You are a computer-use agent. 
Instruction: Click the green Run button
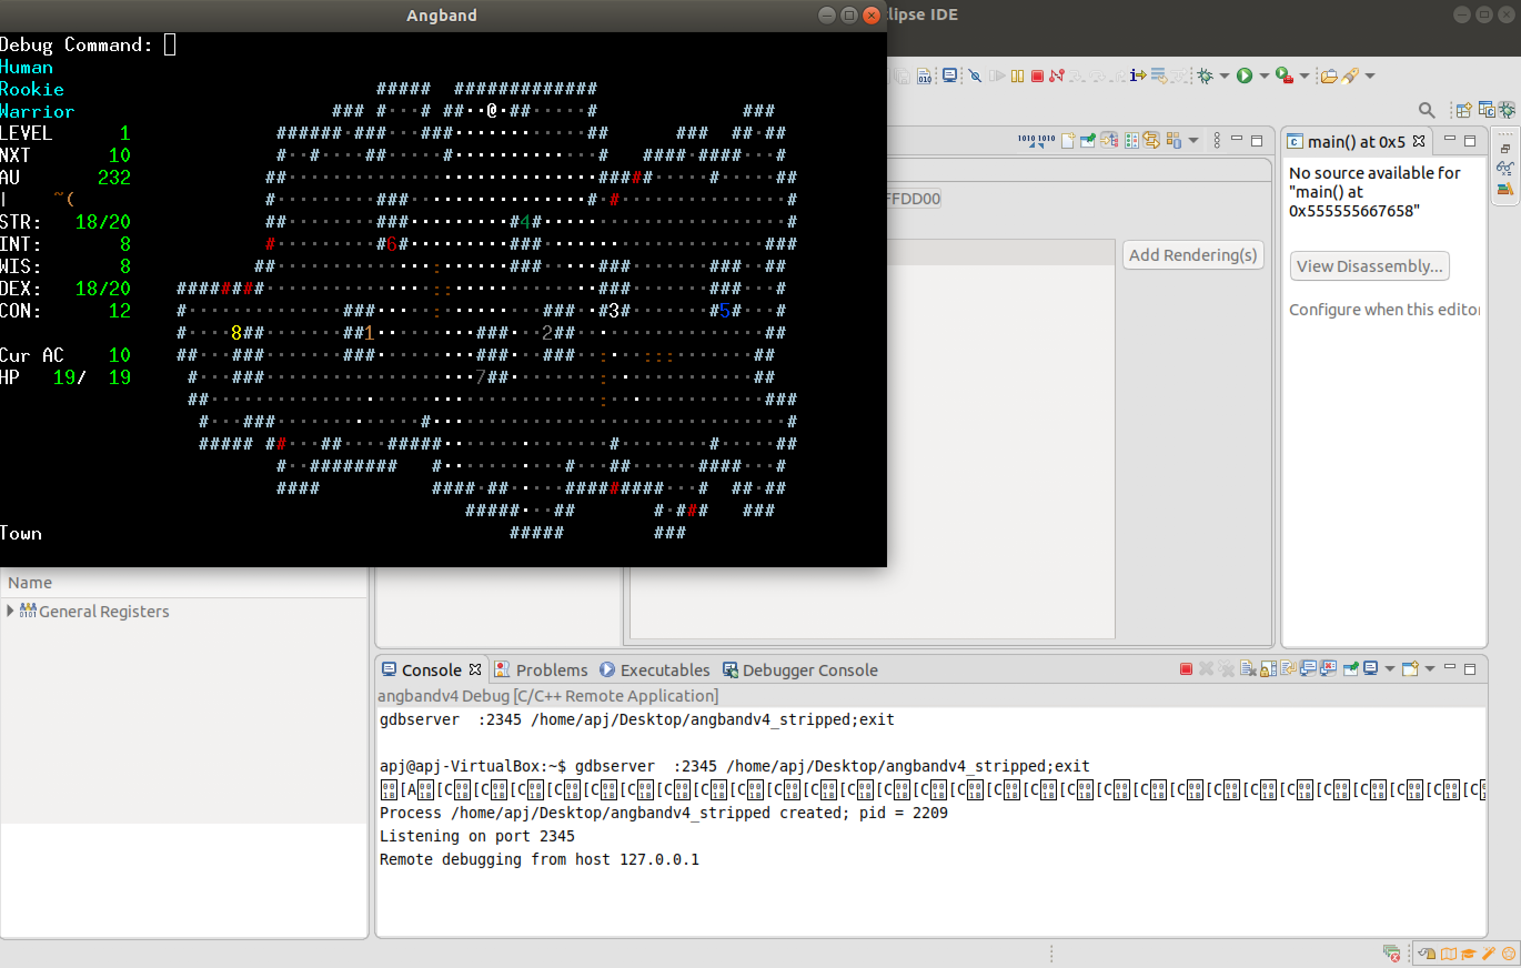[1245, 77]
